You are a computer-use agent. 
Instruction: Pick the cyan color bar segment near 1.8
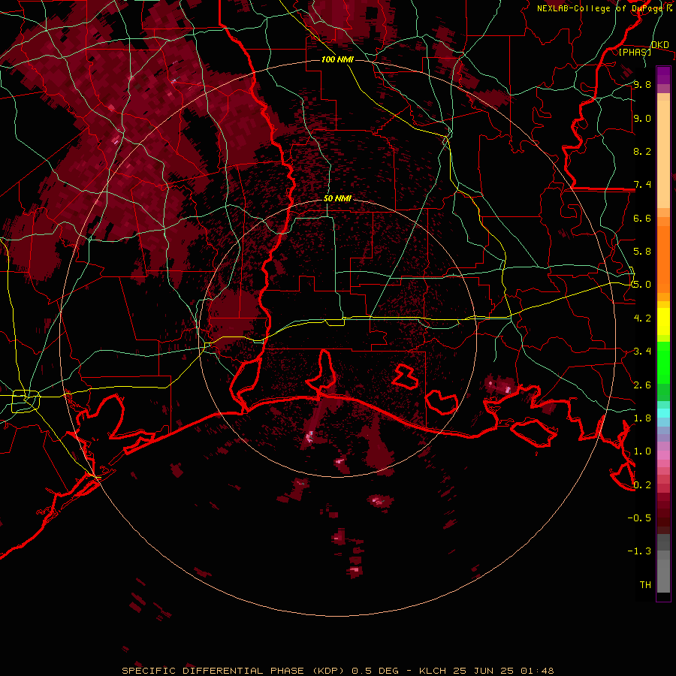click(663, 413)
